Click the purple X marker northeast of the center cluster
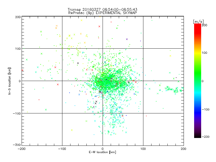 pos(127,39)
